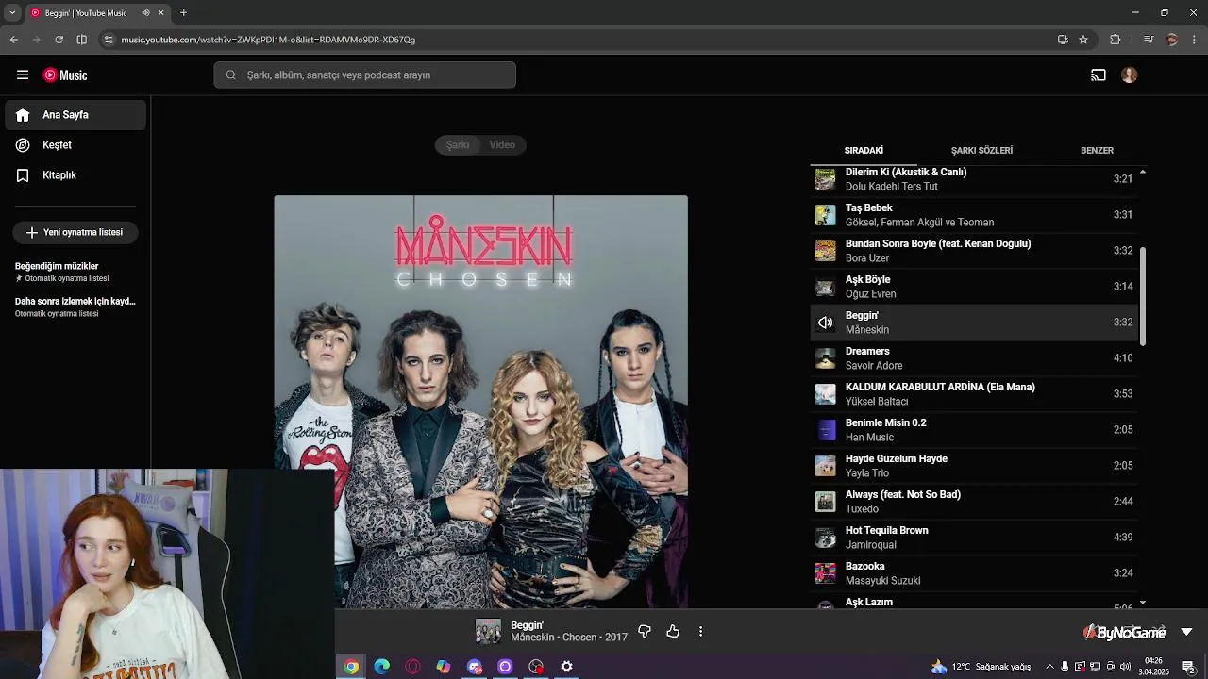1208x679 pixels.
Task: Open browser media controls icon
Action: (x=1149, y=40)
